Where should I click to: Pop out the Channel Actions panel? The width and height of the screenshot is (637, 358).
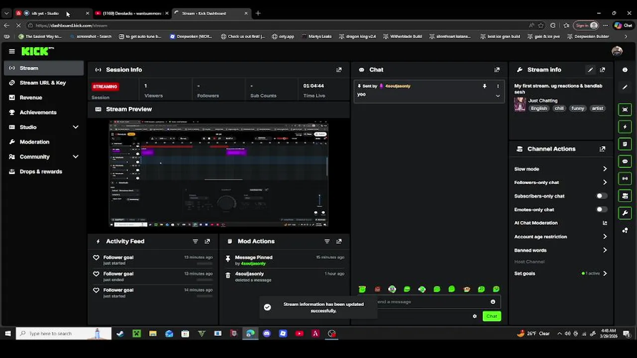coord(603,149)
